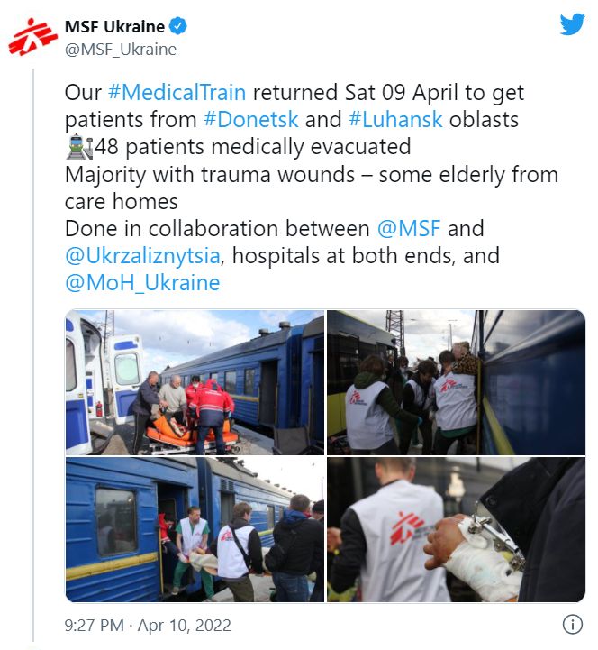The image size is (598, 650).
Task: View photo of MSF vests beside train
Action: pyautogui.click(x=456, y=382)
